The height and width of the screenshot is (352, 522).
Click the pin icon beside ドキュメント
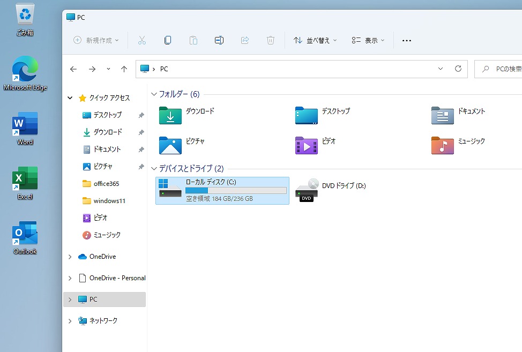tap(141, 149)
